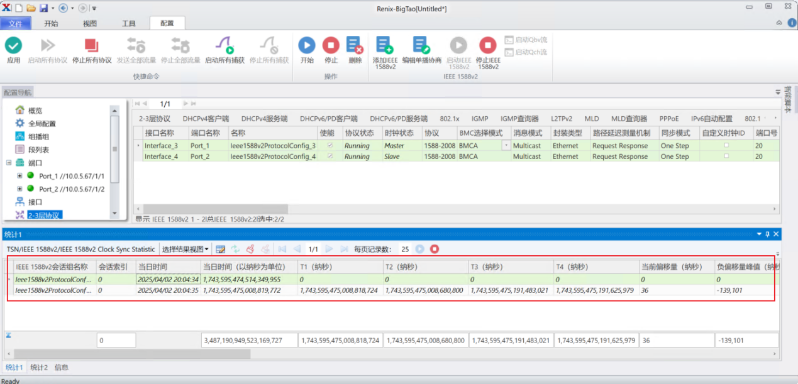Click the 应用 (Apply) checkmark icon
Image resolution: width=798 pixels, height=384 pixels.
click(x=14, y=45)
